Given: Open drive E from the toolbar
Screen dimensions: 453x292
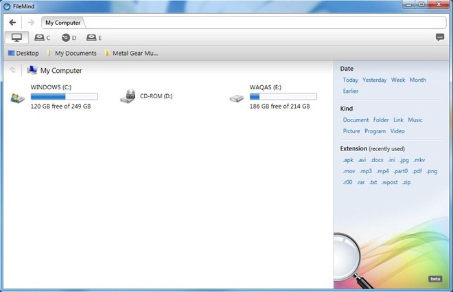Looking at the screenshot, I should 94,38.
